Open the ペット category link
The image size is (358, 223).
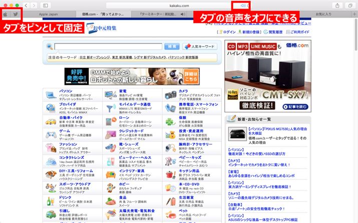click(183, 210)
